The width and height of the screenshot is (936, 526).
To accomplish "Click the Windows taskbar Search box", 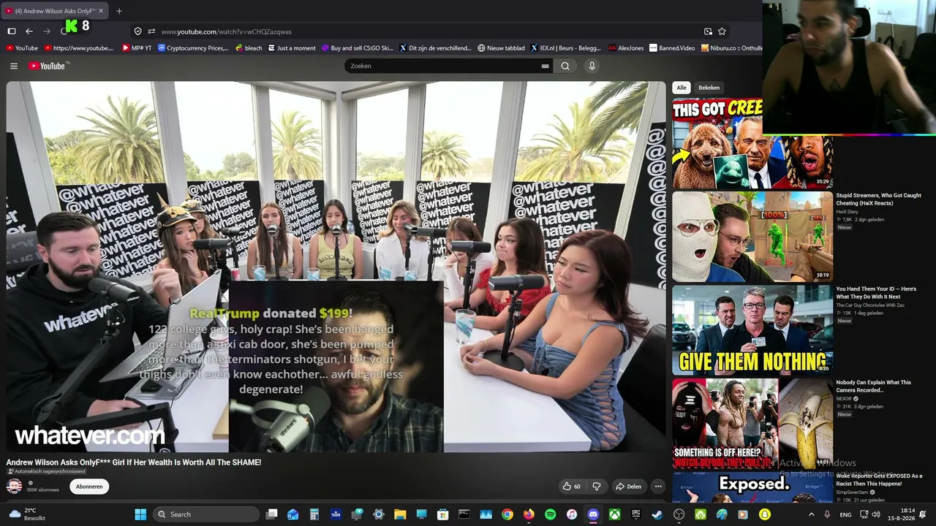I will pyautogui.click(x=207, y=514).
